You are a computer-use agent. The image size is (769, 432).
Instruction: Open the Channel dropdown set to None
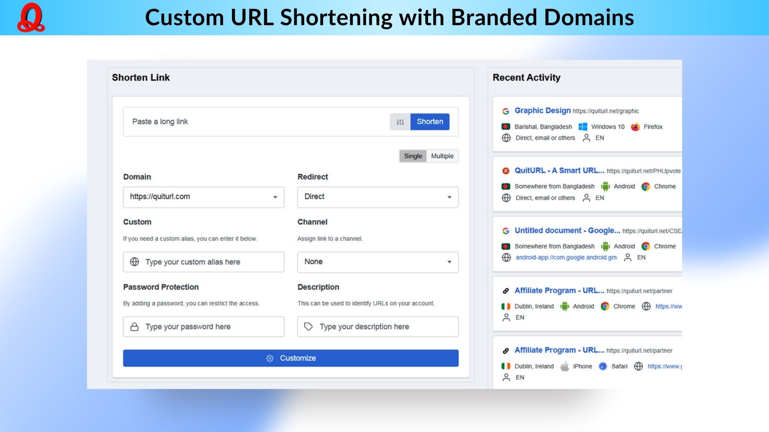coord(377,262)
